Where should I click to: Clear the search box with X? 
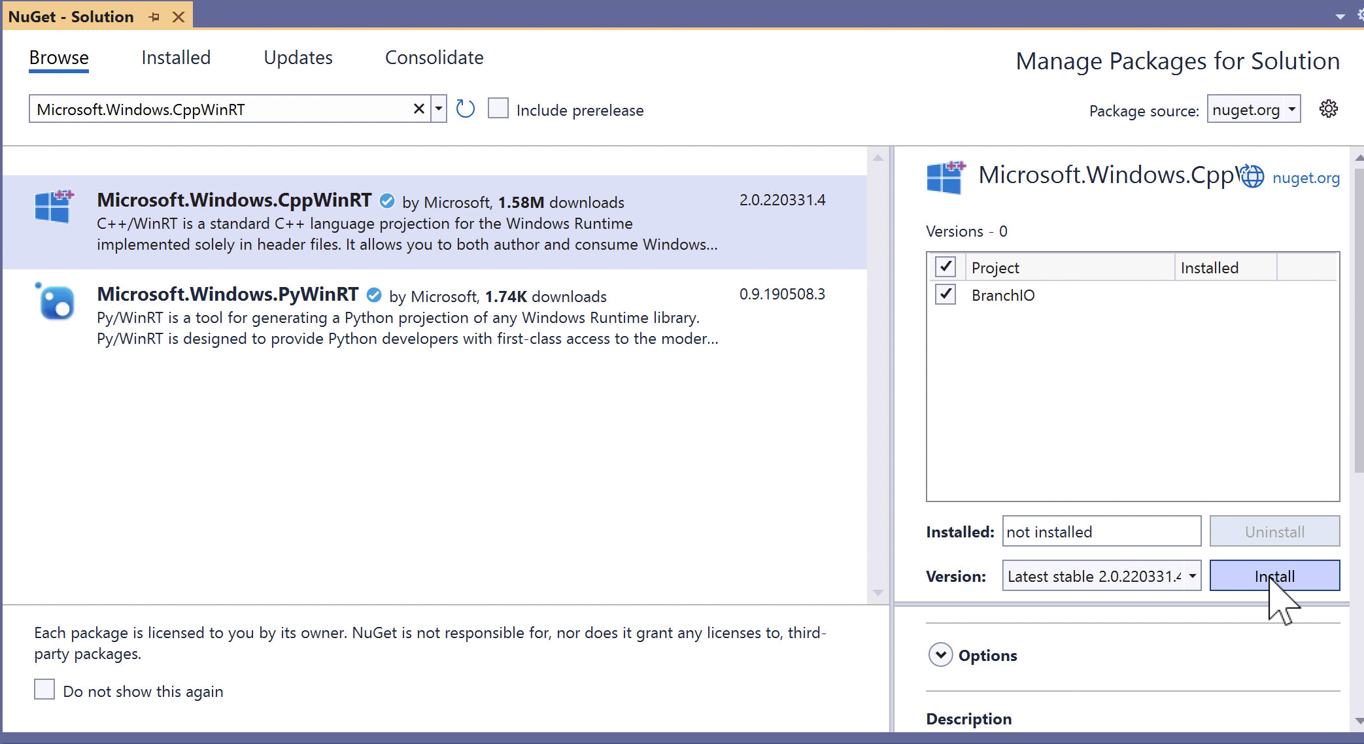pyautogui.click(x=418, y=109)
